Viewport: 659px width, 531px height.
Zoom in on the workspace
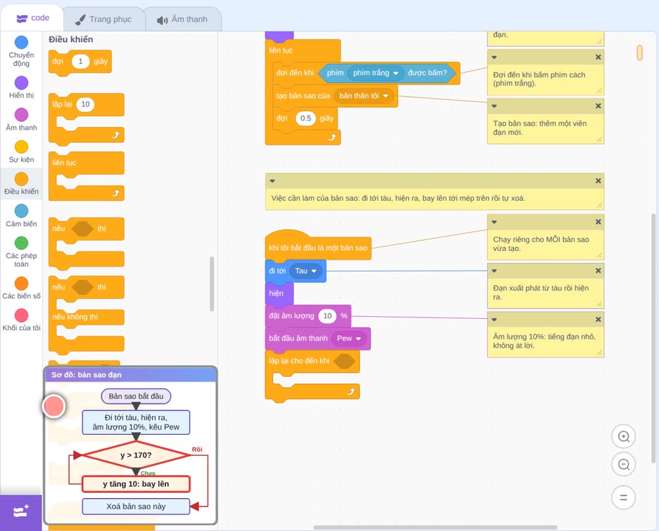click(623, 437)
